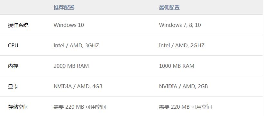Click the 4GB text in 显卡 row
Image resolution: width=264 pixels, height=116 pixels.
point(97,87)
